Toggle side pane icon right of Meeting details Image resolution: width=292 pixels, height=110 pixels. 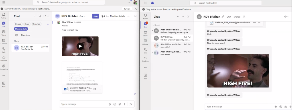[136, 16]
